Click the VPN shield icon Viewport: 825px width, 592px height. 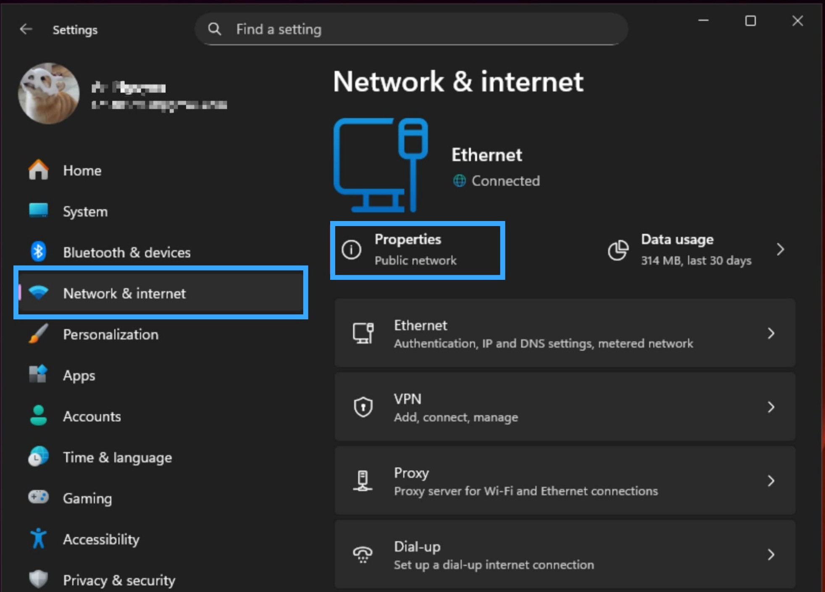pos(363,407)
